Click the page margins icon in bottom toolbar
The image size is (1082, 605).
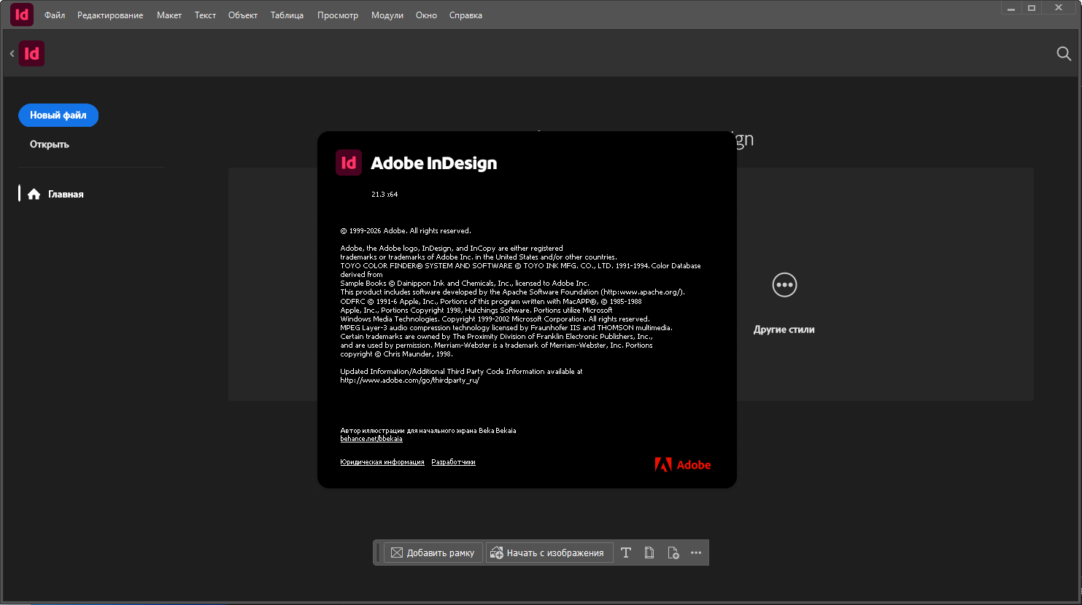click(649, 553)
